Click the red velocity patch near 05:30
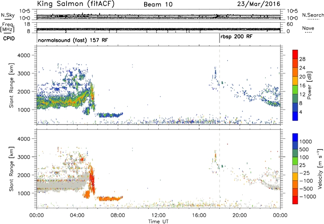 92,179
